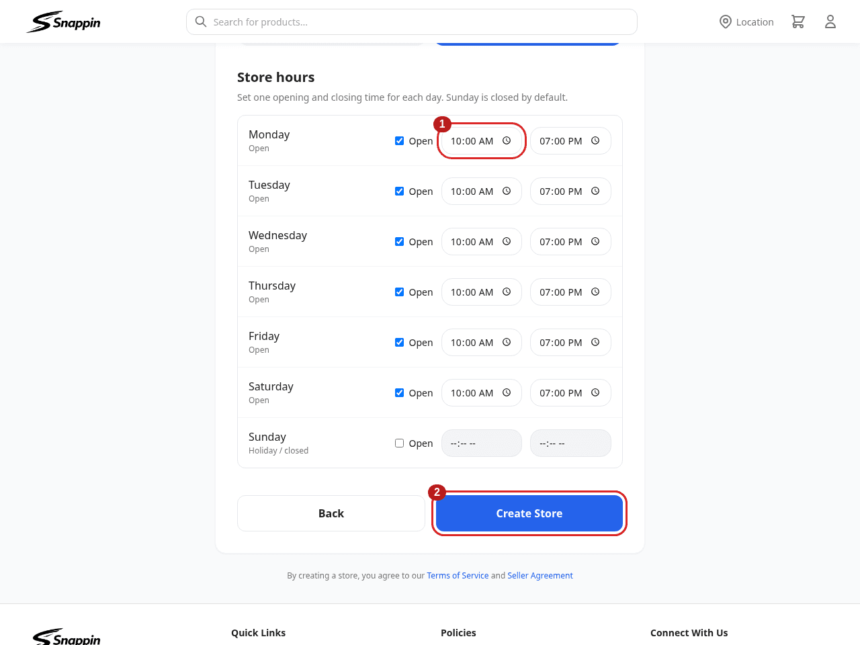Uncheck the Thursday Open checkbox
Screen dimensions: 860x645
399,292
